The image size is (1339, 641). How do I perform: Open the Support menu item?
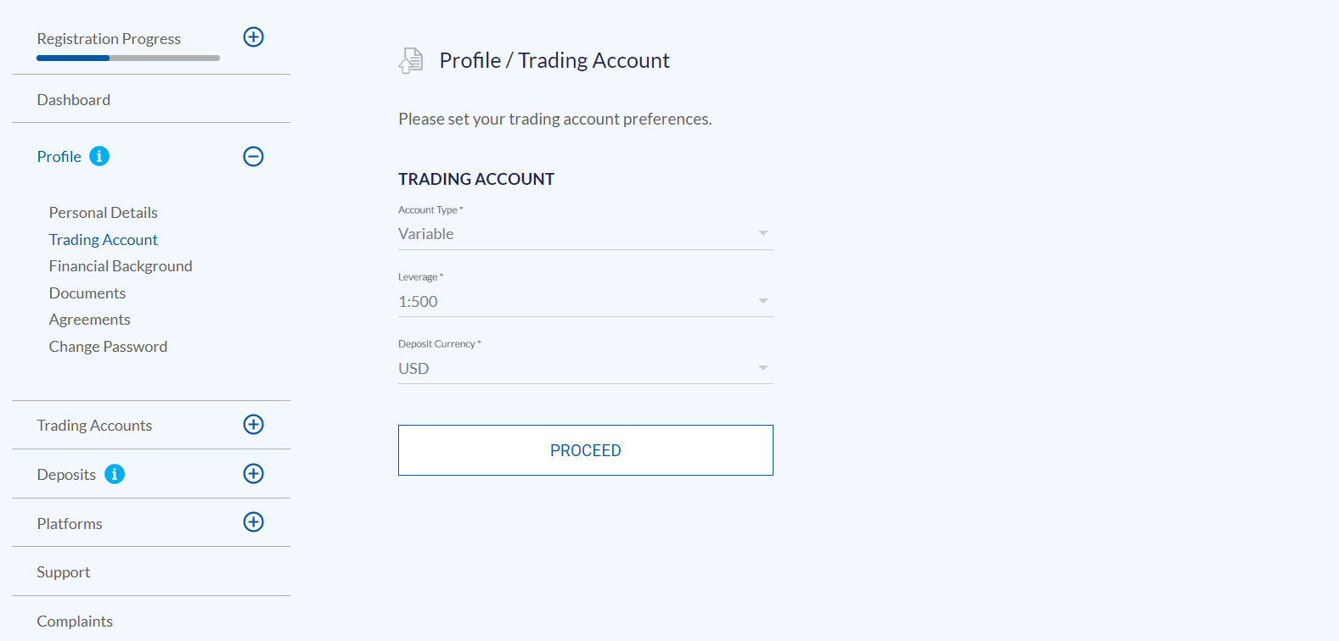pyautogui.click(x=64, y=572)
